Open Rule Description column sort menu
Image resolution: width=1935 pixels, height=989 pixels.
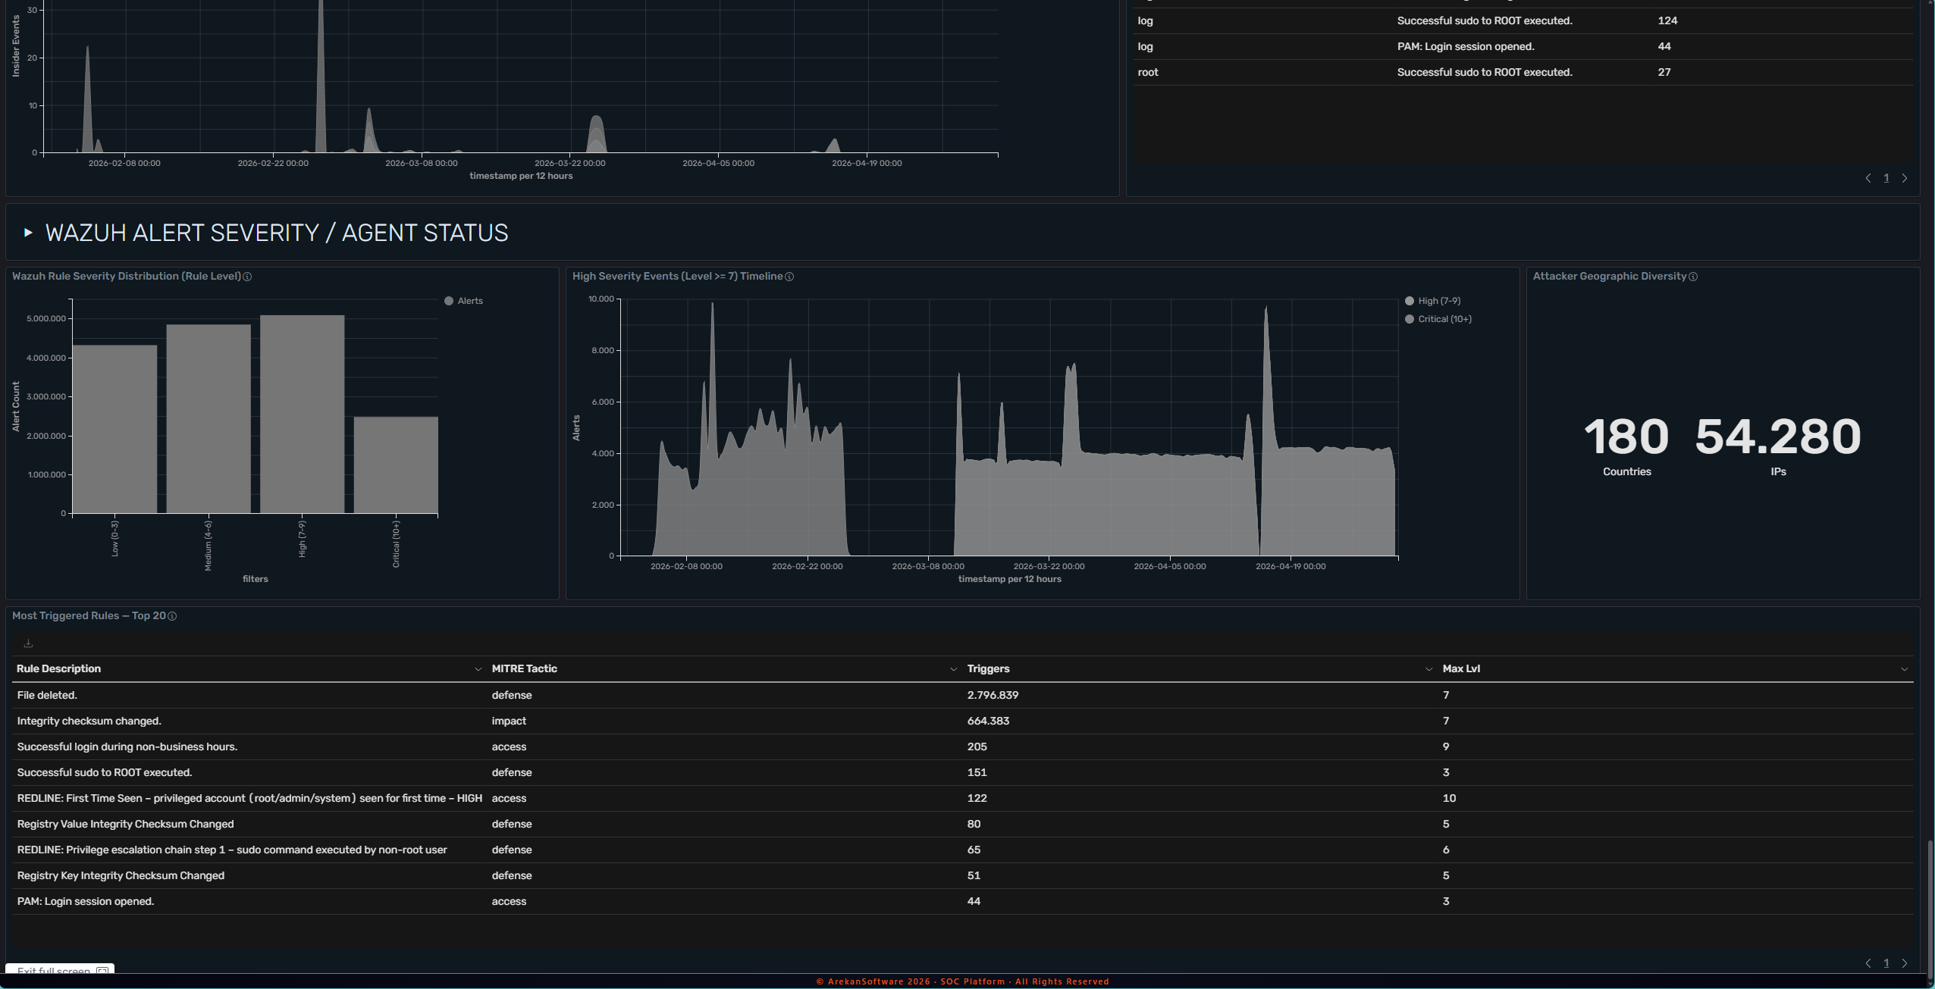tap(478, 669)
